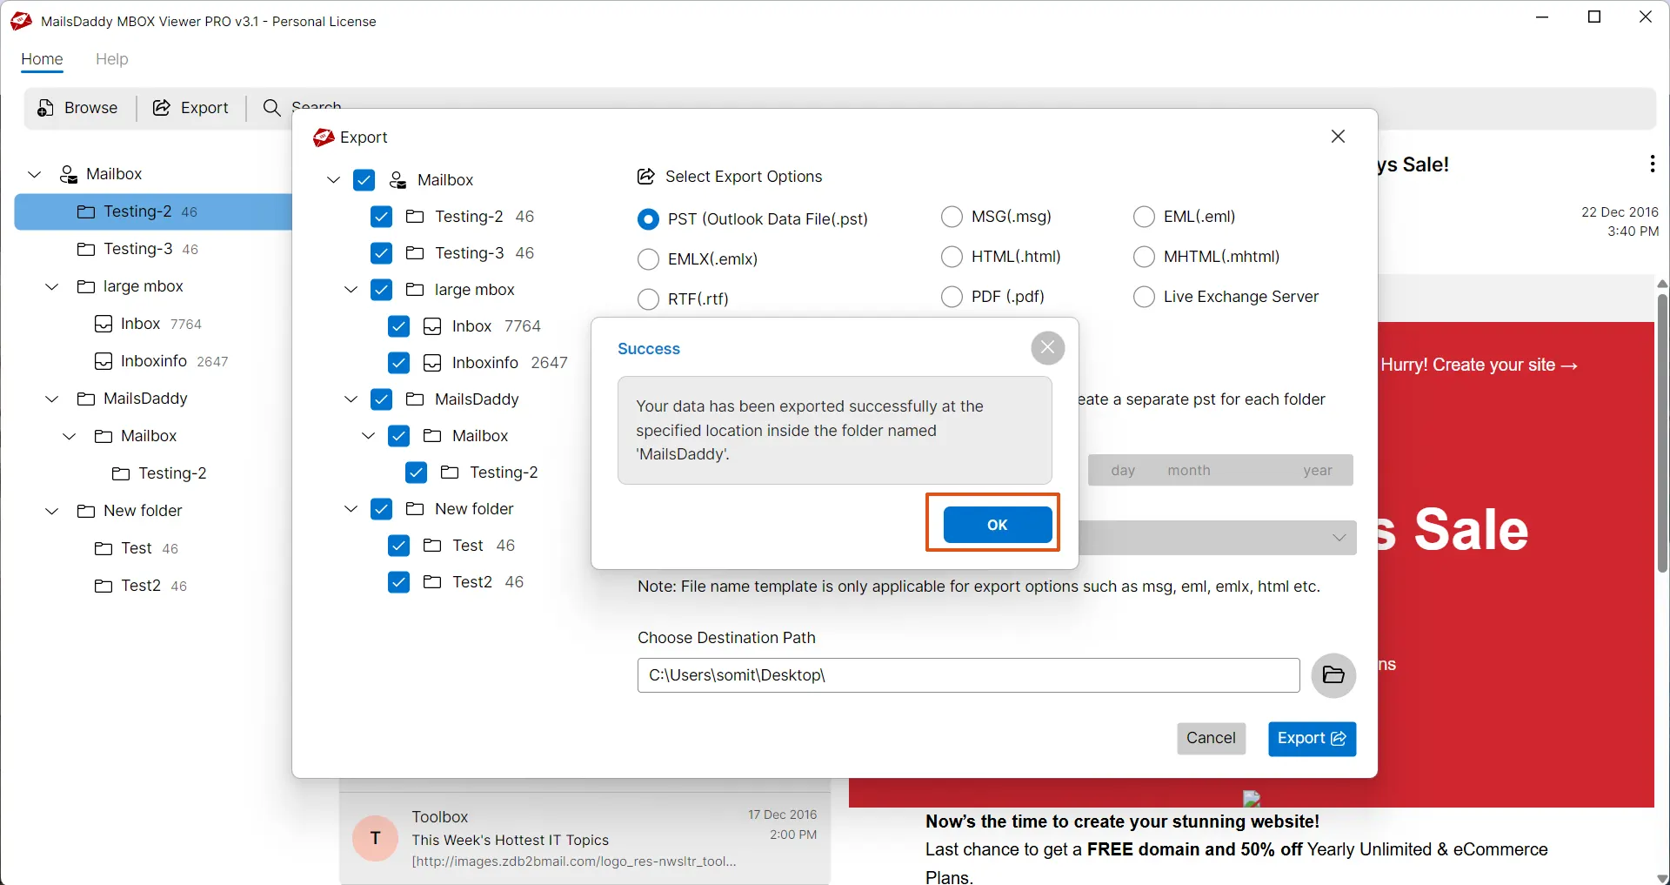Click the folder browse icon beside destination path
The width and height of the screenshot is (1670, 885).
[1333, 675]
